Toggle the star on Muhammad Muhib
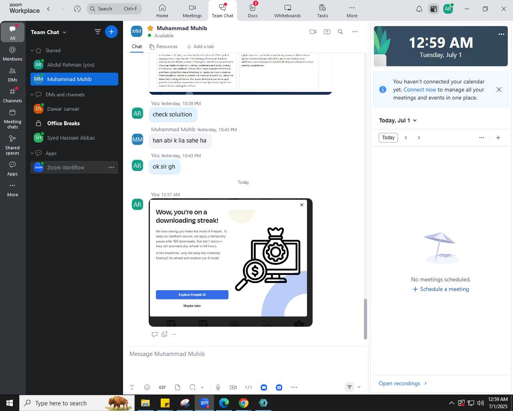Image resolution: width=513 pixels, height=411 pixels. [151, 28]
